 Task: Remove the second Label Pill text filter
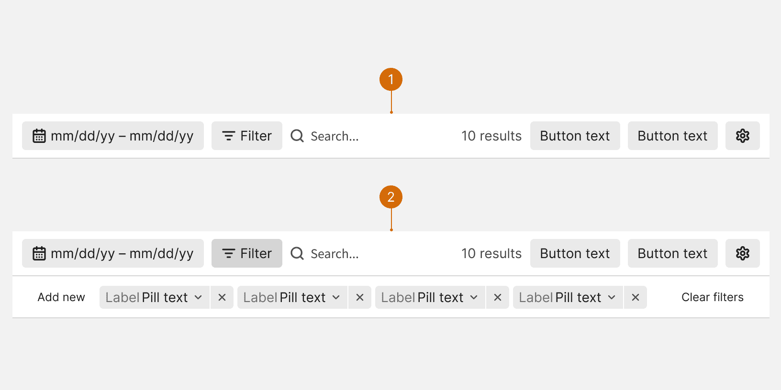point(360,297)
